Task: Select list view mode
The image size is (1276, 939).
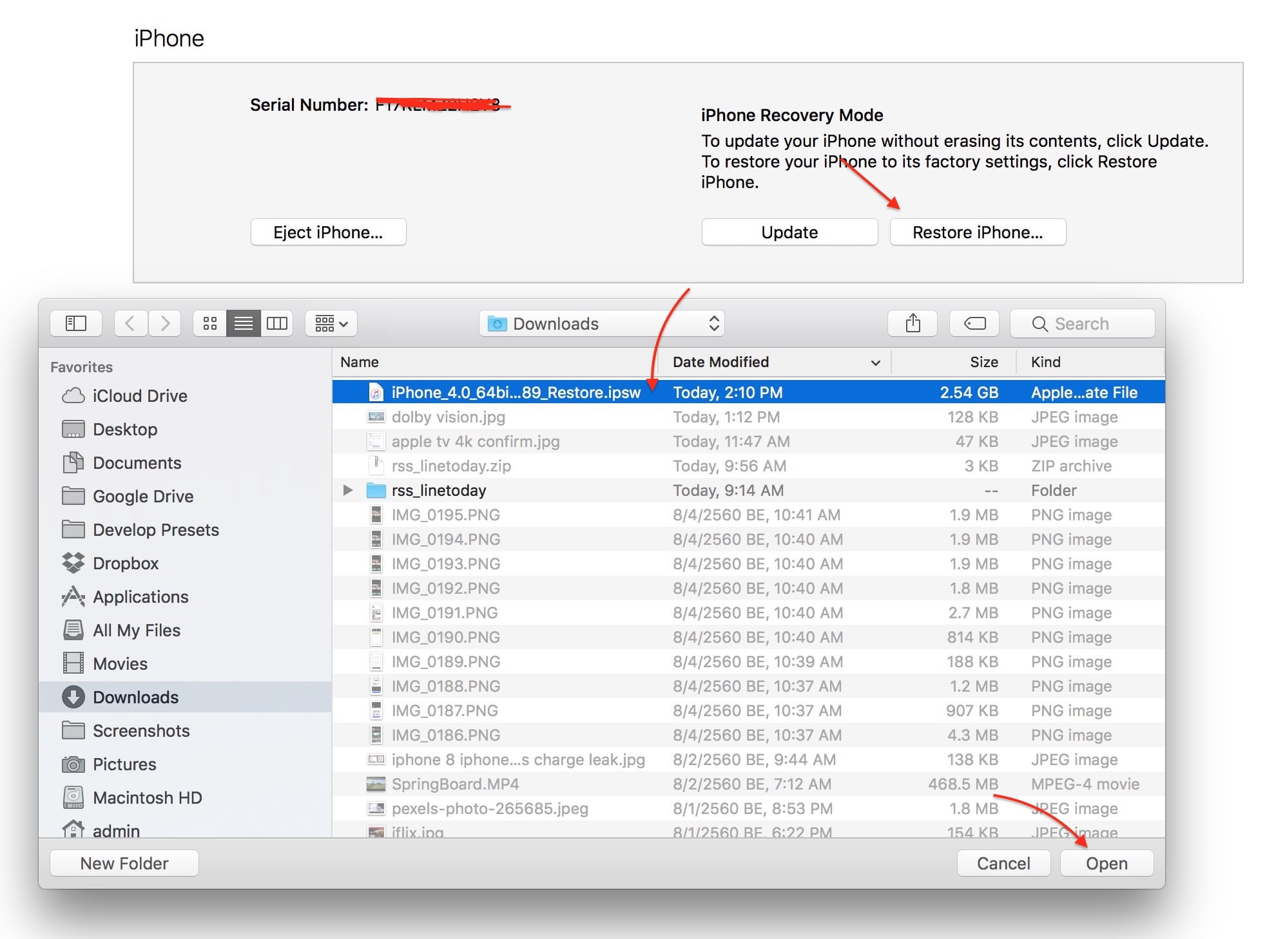Action: coord(243,323)
